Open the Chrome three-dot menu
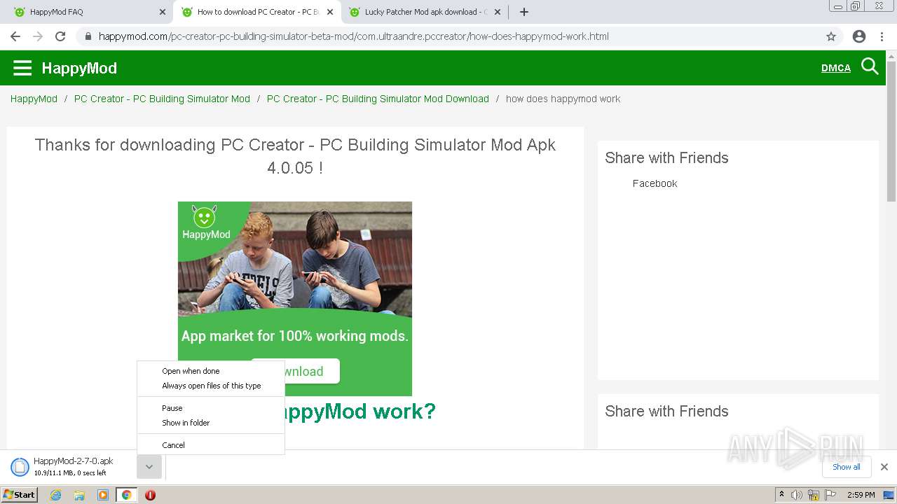Viewport: 897px width, 504px height. click(882, 36)
